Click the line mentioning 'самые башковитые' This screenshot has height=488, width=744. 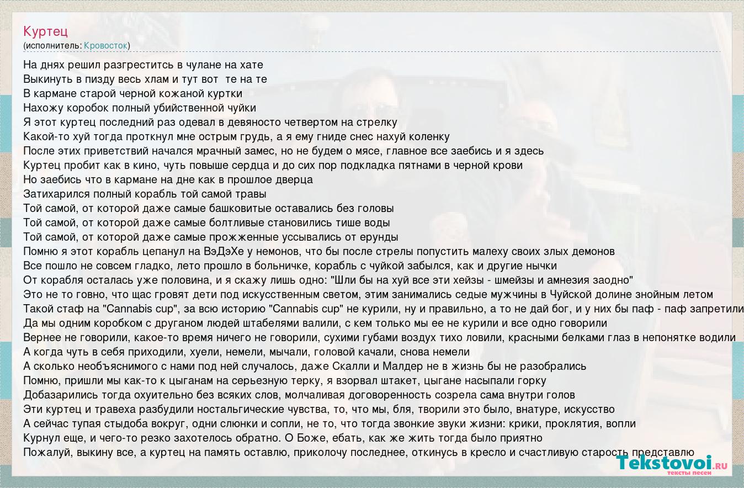208,208
